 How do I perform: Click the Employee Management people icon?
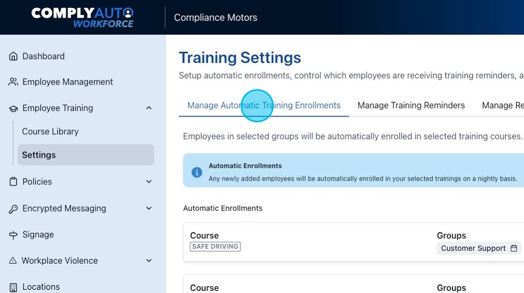[x=13, y=82]
